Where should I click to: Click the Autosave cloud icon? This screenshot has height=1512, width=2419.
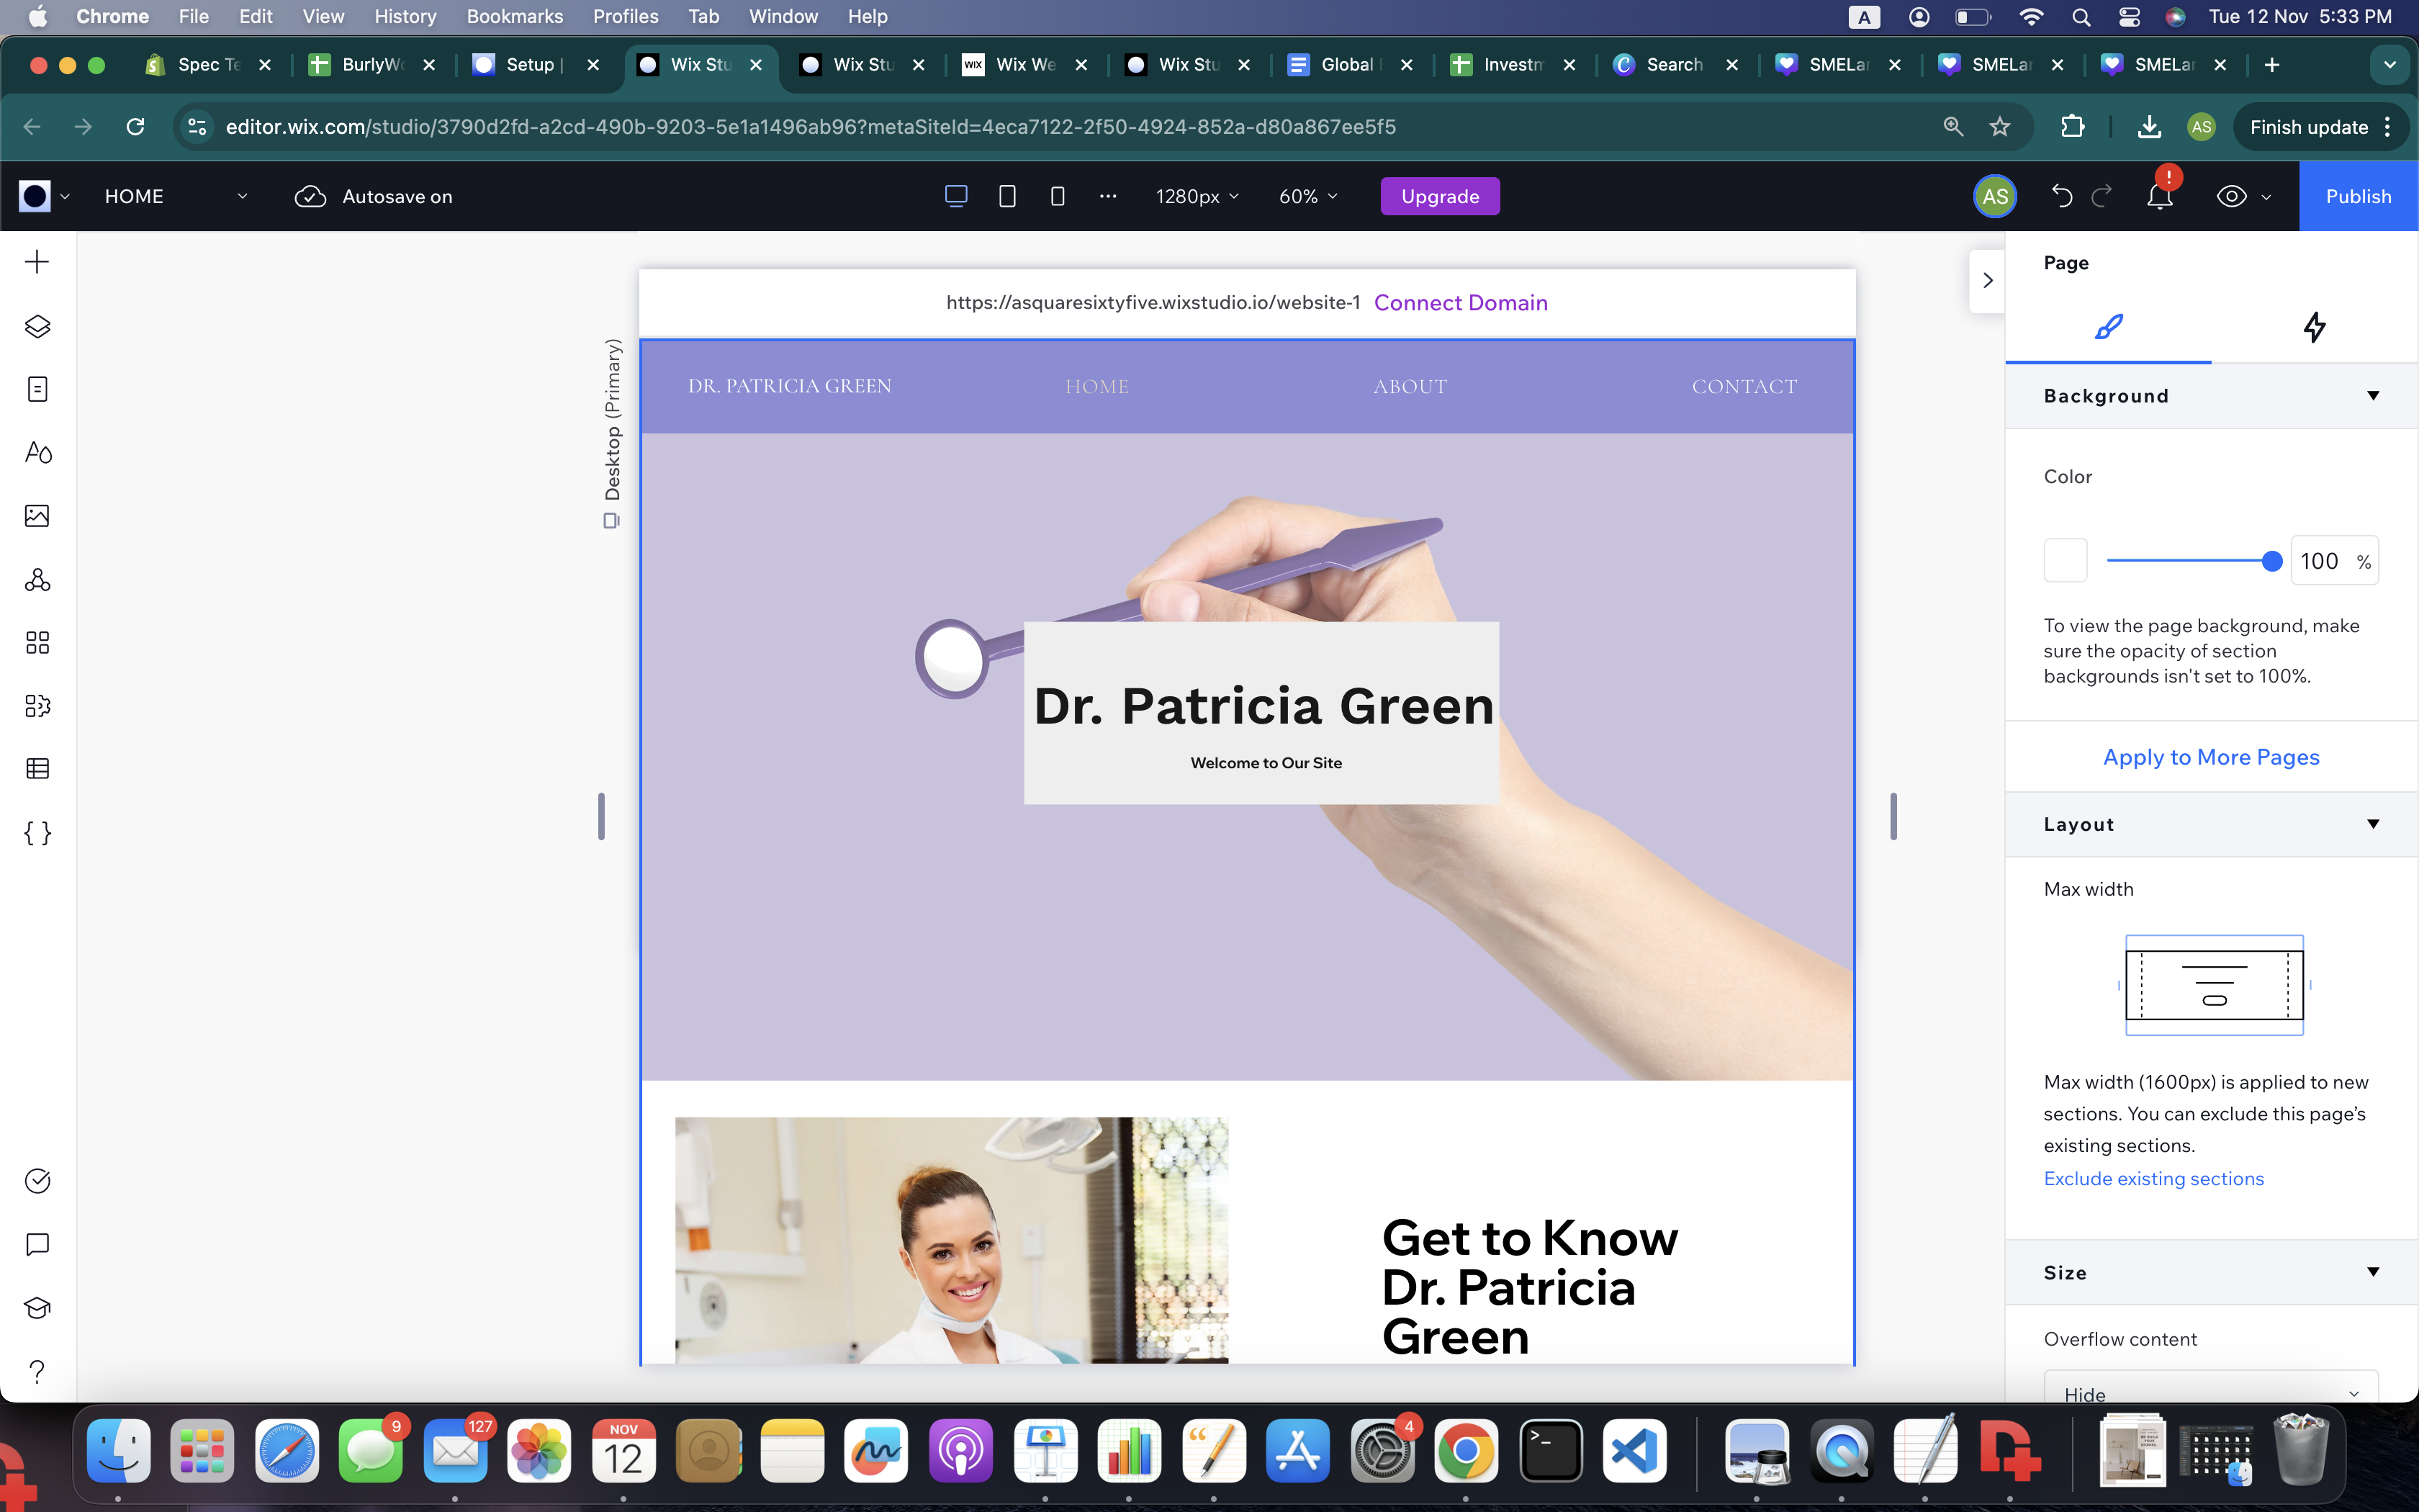(x=311, y=196)
